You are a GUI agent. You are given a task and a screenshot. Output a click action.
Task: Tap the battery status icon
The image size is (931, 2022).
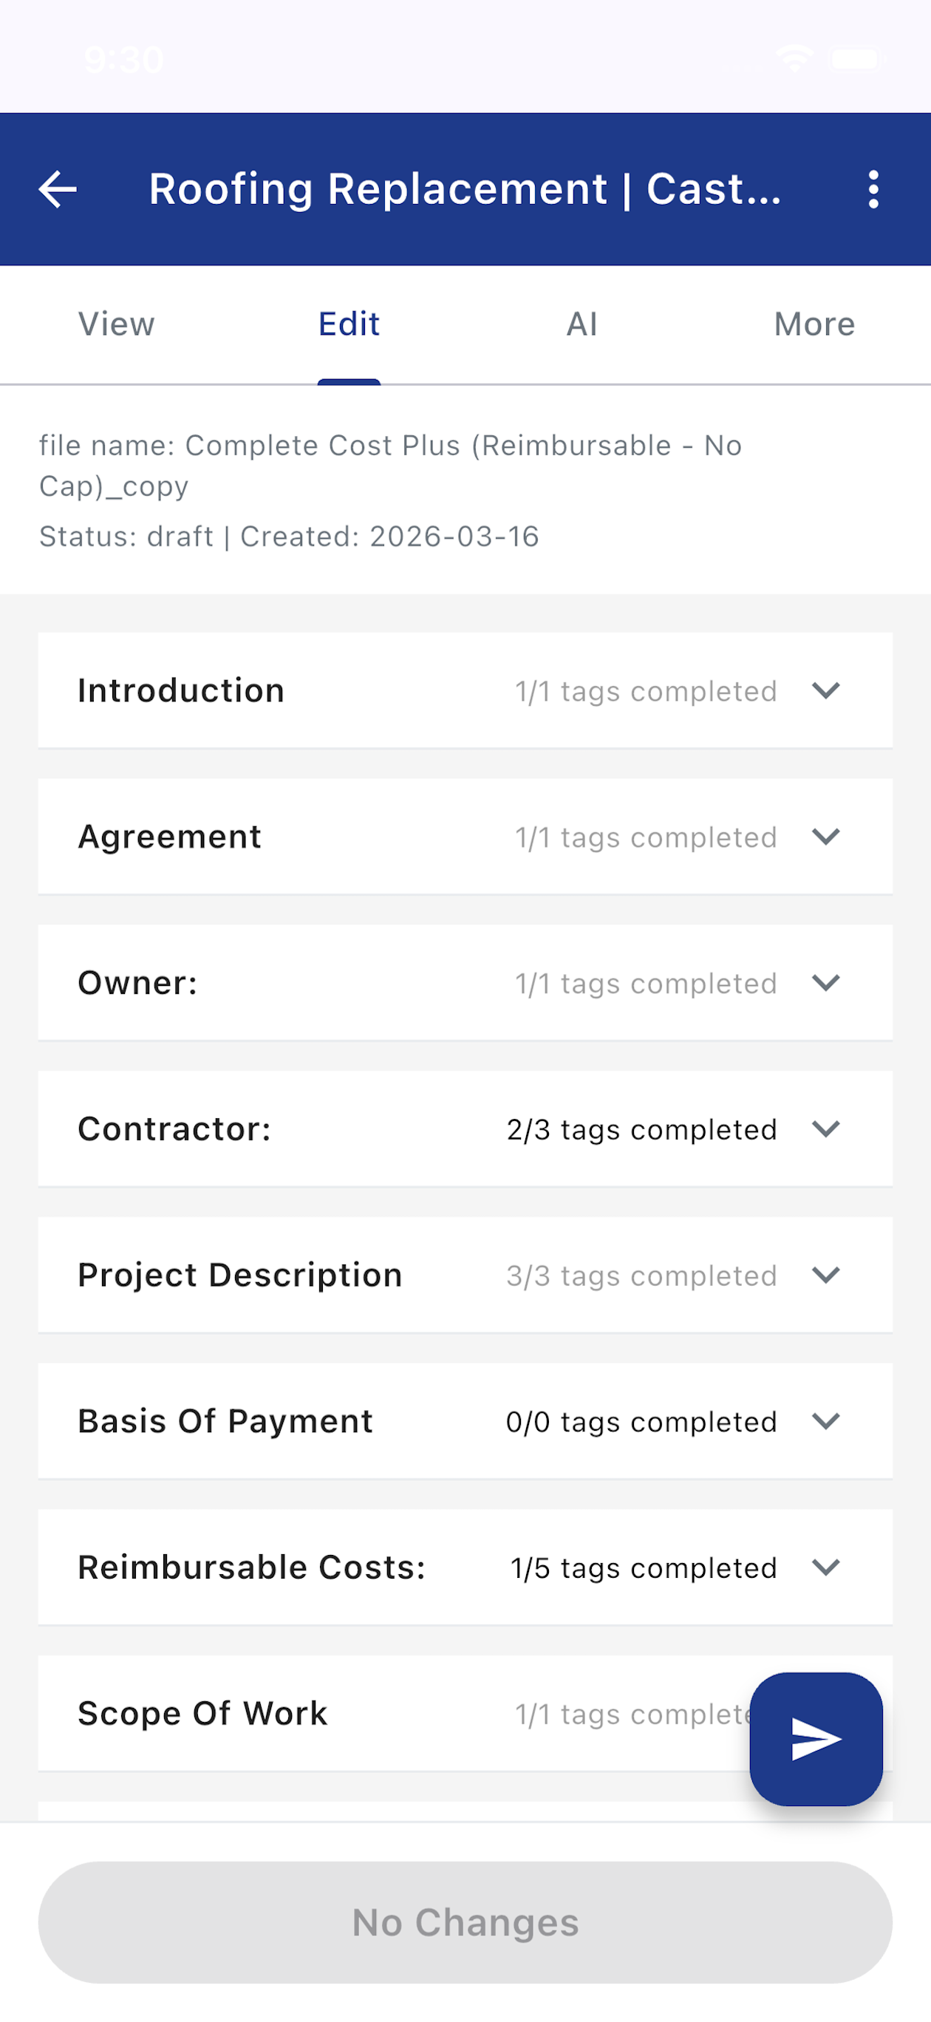[x=856, y=59]
